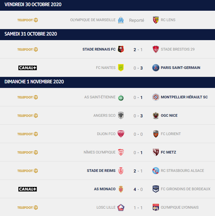This screenshot has height=216, width=215.
Task: Click the Olympique Lyonnais OL logo
Action: (x=156, y=207)
